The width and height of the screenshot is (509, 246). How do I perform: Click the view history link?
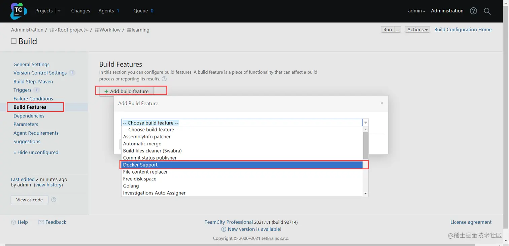coord(48,185)
